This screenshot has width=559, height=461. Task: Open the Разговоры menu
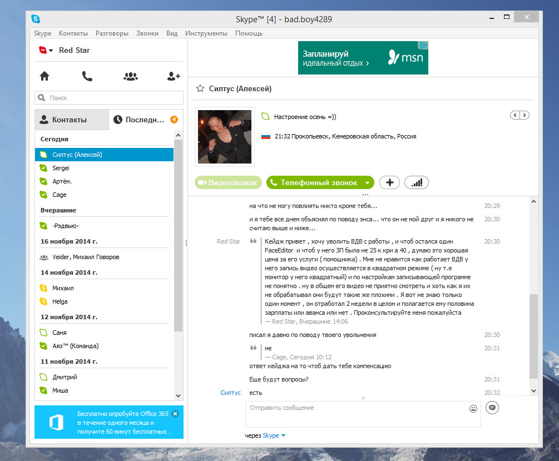[112, 33]
